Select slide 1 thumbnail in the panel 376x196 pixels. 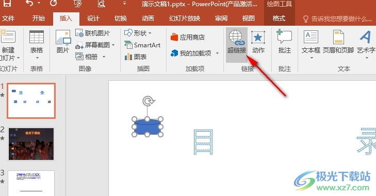[31, 101]
